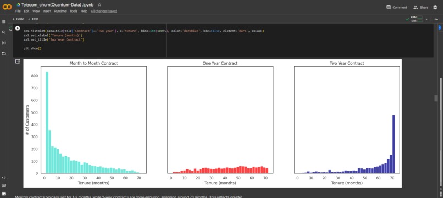Image resolution: width=443 pixels, height=198 pixels.
Task: Click Two Year Contract chart title
Action: 347,63
